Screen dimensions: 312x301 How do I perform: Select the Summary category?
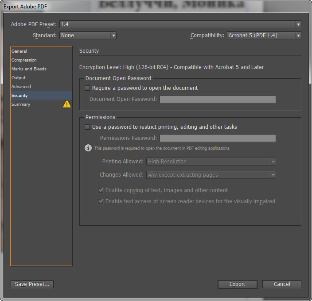pyautogui.click(x=41, y=104)
